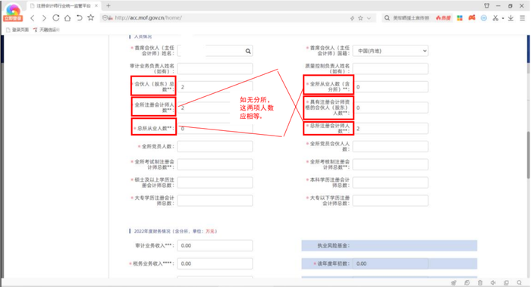Click the trash clean icon in status bar
The height and width of the screenshot is (287, 531).
coord(480,282)
